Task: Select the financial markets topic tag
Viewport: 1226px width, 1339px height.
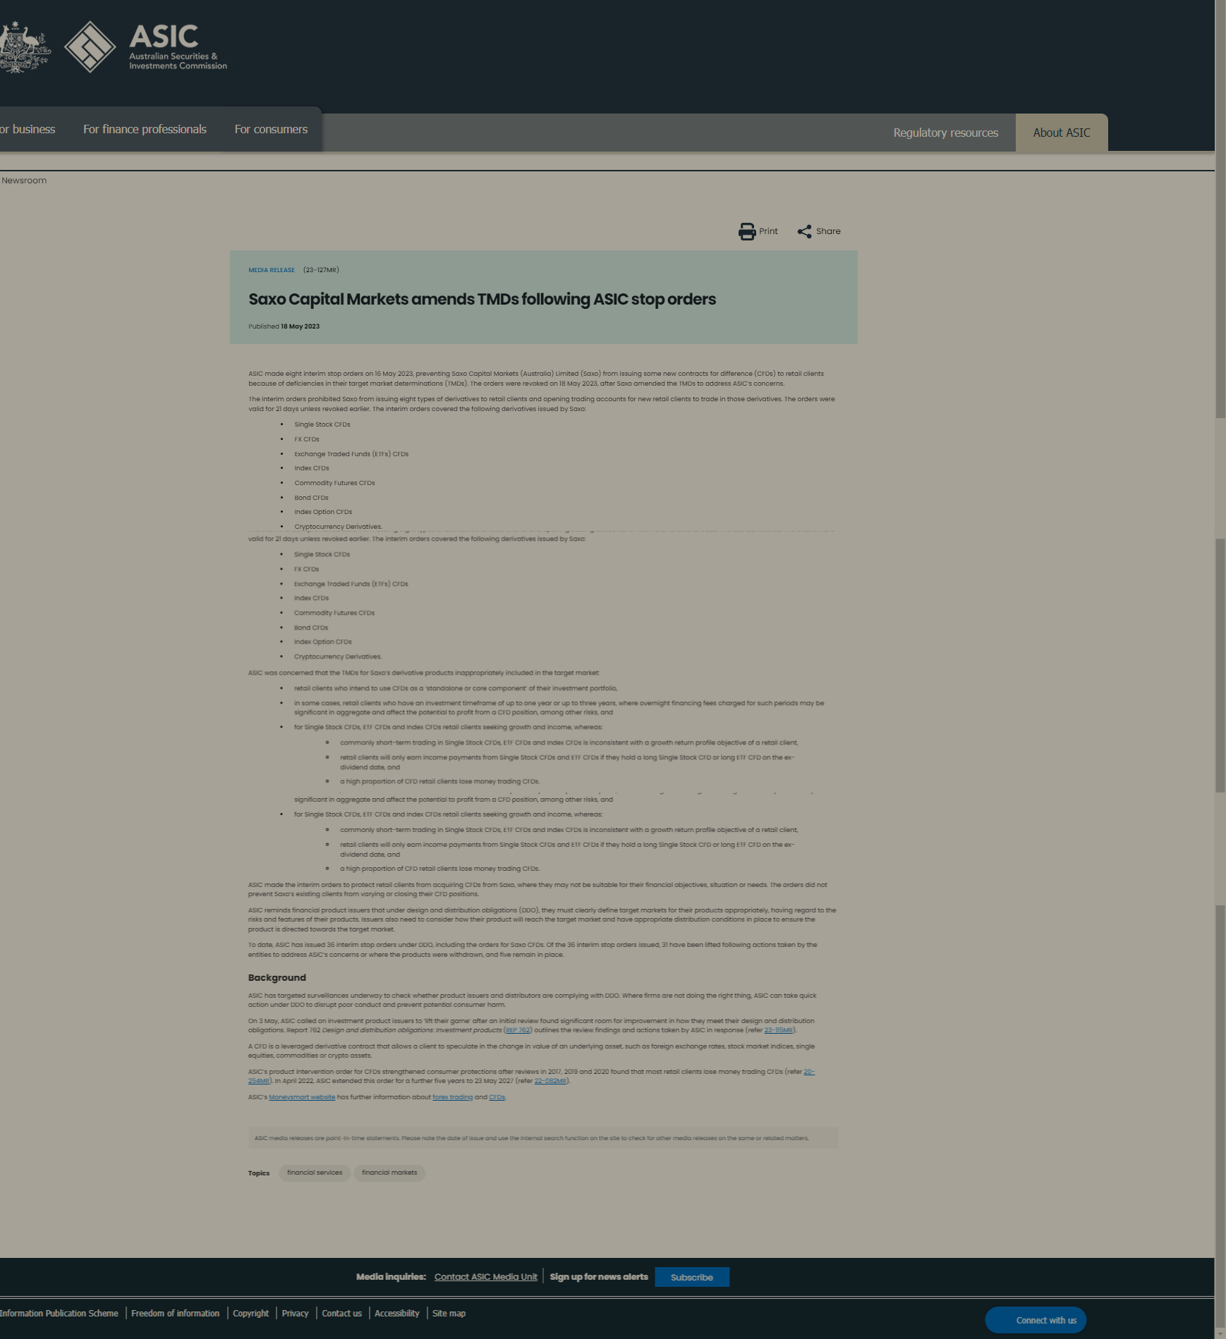Action: [389, 1173]
